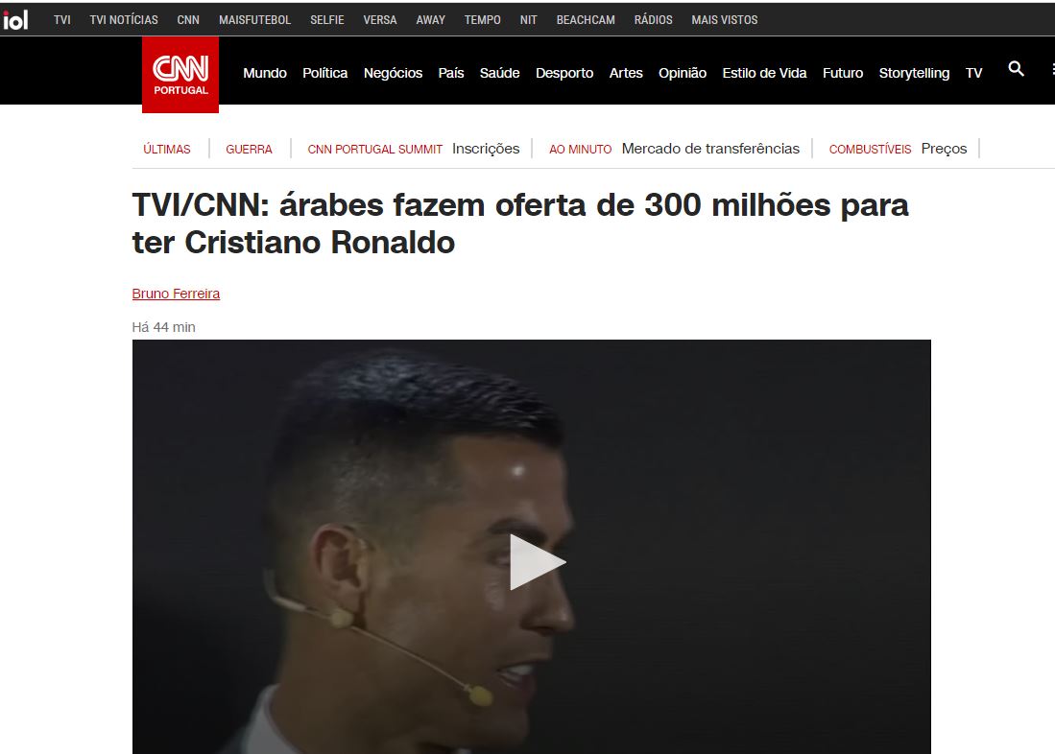Open the search magnifier icon

coord(1016,69)
